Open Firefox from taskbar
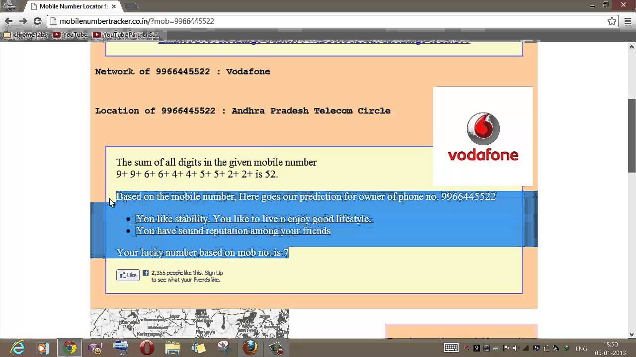This screenshot has height=357, width=636. point(250,348)
